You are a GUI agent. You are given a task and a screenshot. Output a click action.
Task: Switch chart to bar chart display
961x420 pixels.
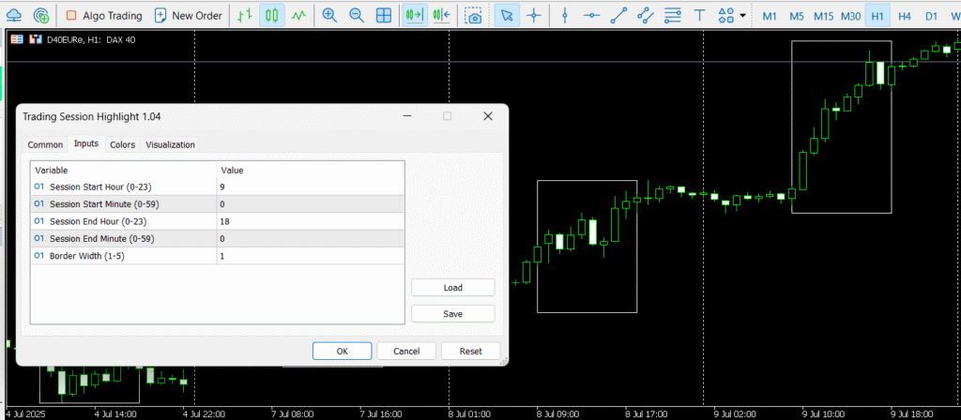[244, 16]
